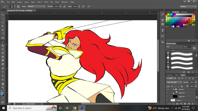The height and width of the screenshot is (111, 198).
Task: Create new adjustment layer
Action: click(181, 104)
